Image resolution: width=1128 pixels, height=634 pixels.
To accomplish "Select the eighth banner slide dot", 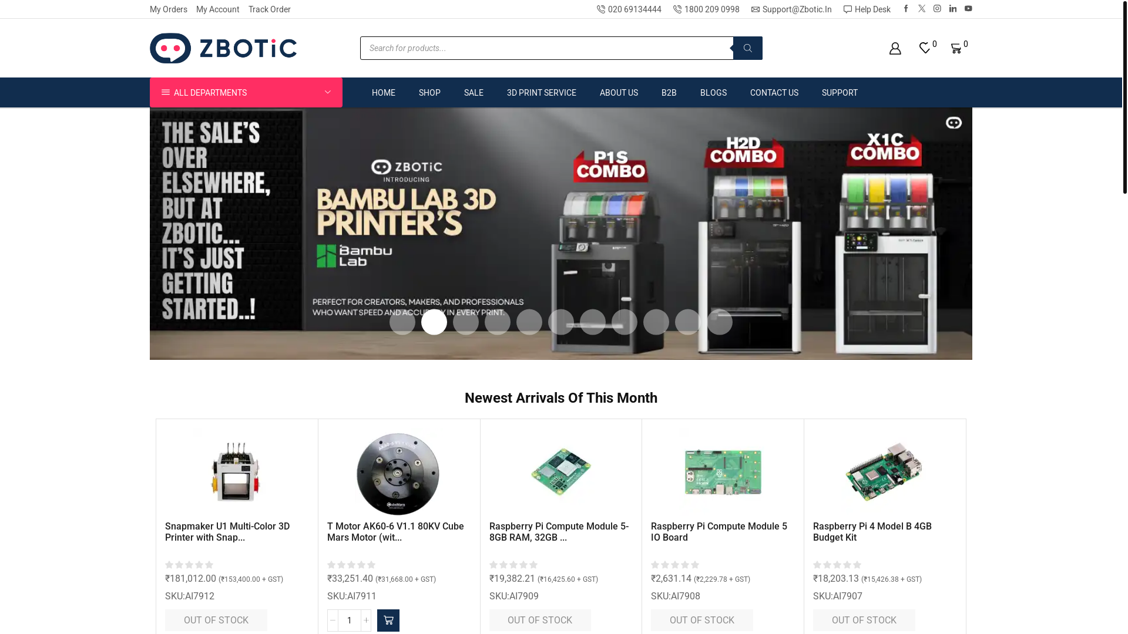I will (625, 322).
